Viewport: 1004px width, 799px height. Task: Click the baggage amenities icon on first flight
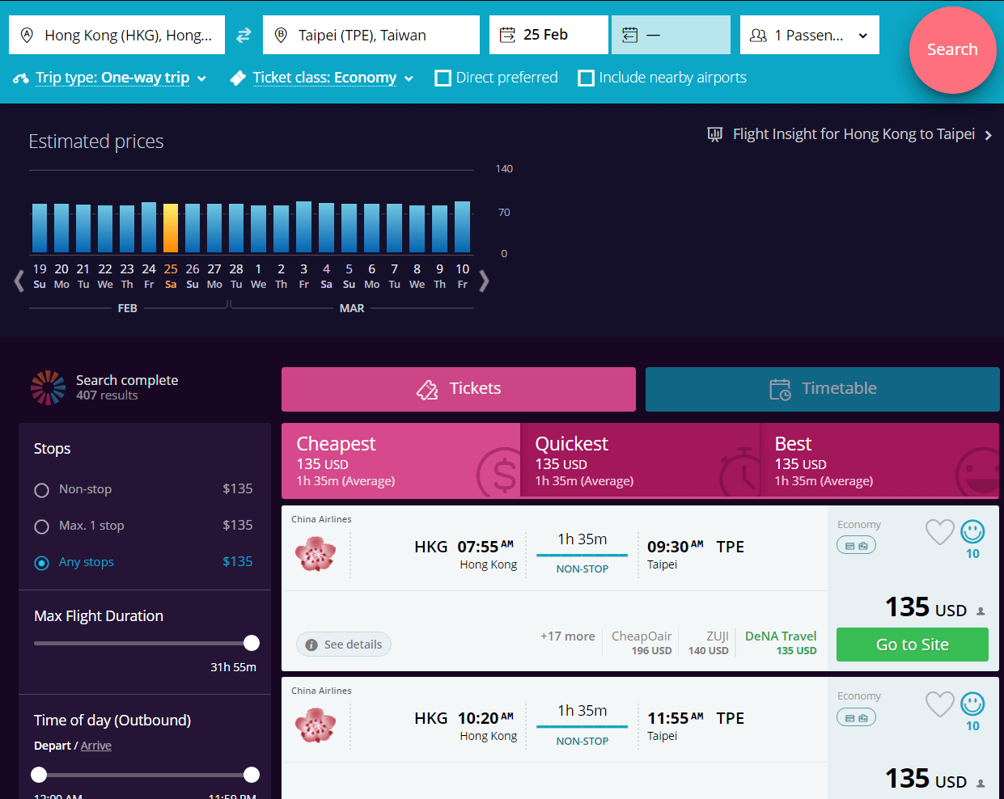856,546
